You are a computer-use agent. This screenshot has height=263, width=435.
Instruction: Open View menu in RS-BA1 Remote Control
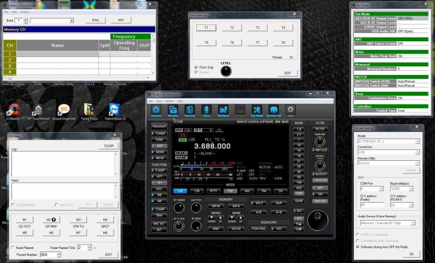(159, 101)
